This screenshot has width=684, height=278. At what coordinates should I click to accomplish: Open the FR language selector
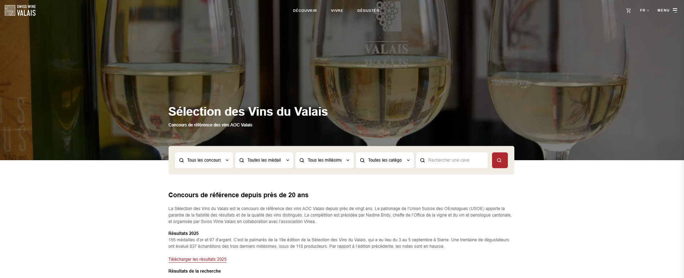pos(644,10)
